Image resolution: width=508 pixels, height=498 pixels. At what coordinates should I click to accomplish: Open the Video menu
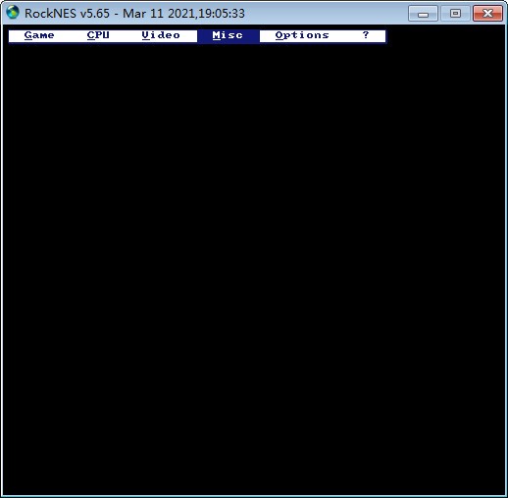(x=161, y=35)
